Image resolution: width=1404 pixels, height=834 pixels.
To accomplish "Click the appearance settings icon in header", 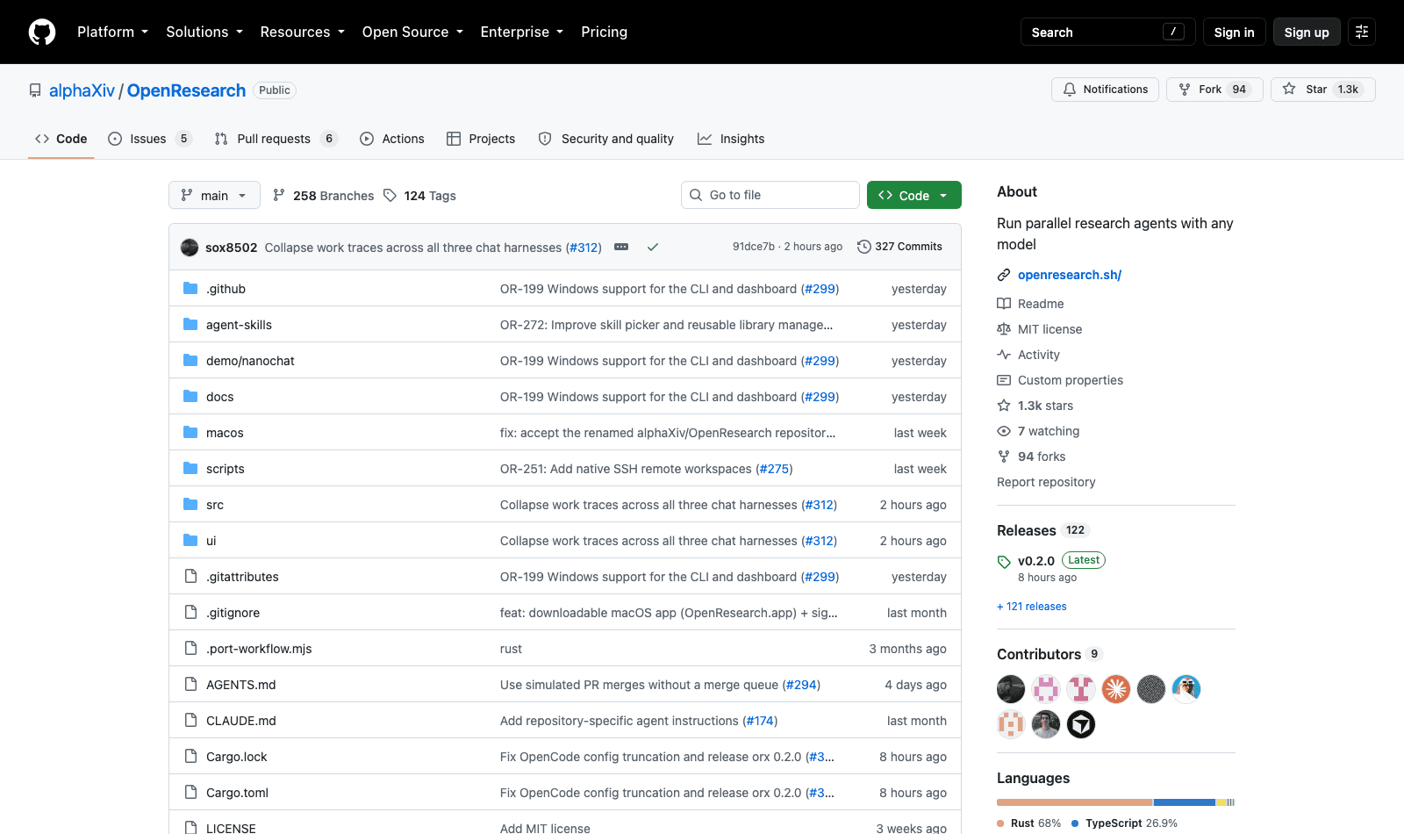I will 1362,32.
